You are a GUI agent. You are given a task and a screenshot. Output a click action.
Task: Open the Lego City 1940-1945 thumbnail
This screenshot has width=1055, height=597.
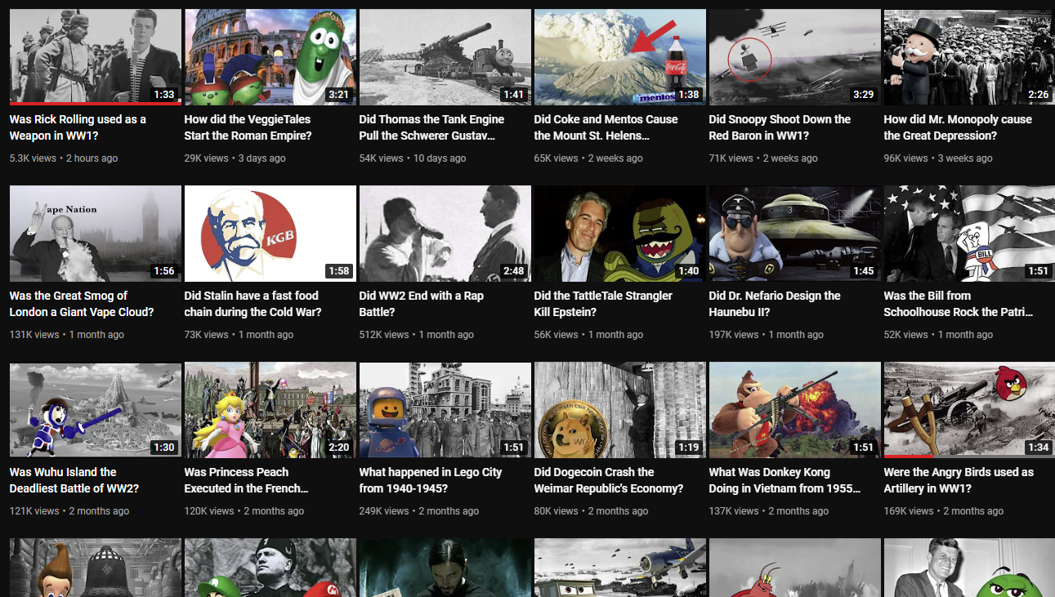coord(445,409)
